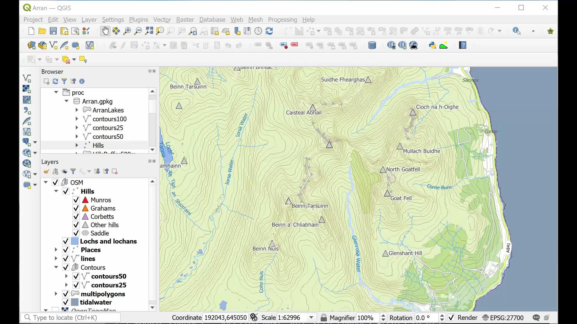Expand the Contours group

click(x=56, y=267)
